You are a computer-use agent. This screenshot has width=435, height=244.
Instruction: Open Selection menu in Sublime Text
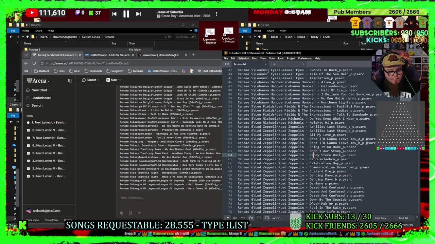(243, 58)
